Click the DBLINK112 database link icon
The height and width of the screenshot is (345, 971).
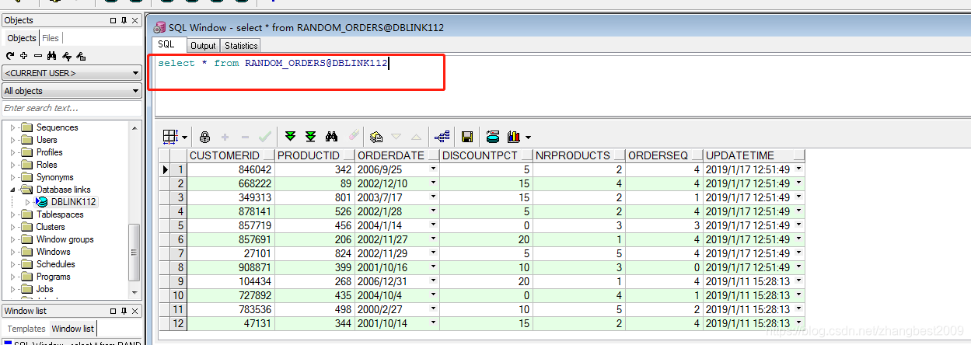click(x=42, y=202)
